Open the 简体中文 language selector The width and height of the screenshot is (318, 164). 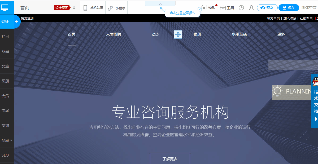309,7
